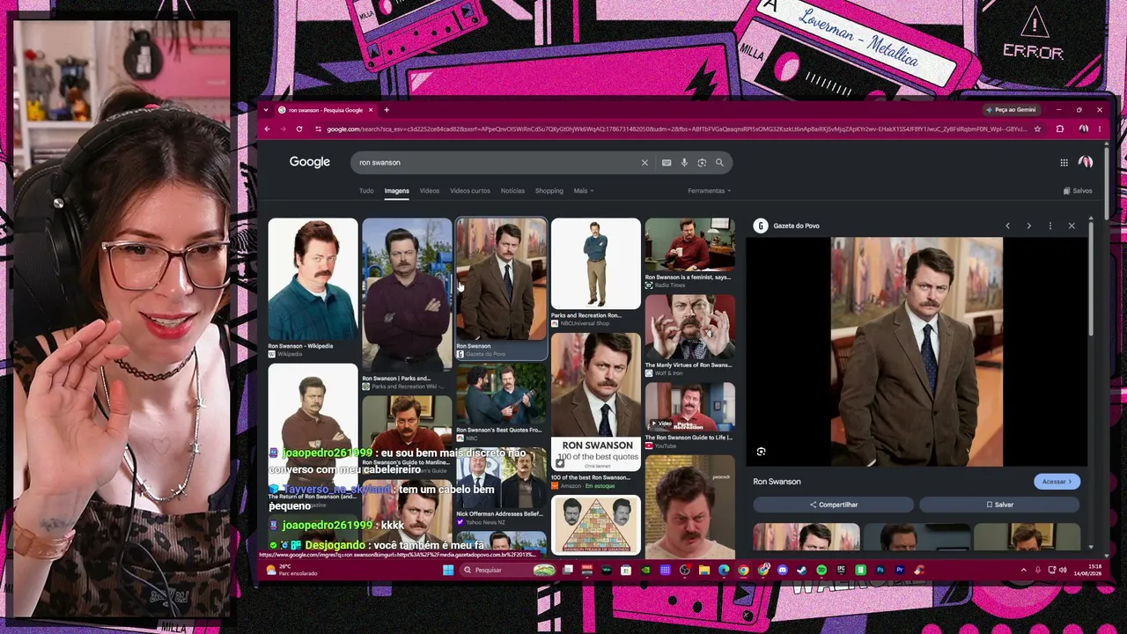Open the Chrome extensions puzzle icon

pos(1060,129)
